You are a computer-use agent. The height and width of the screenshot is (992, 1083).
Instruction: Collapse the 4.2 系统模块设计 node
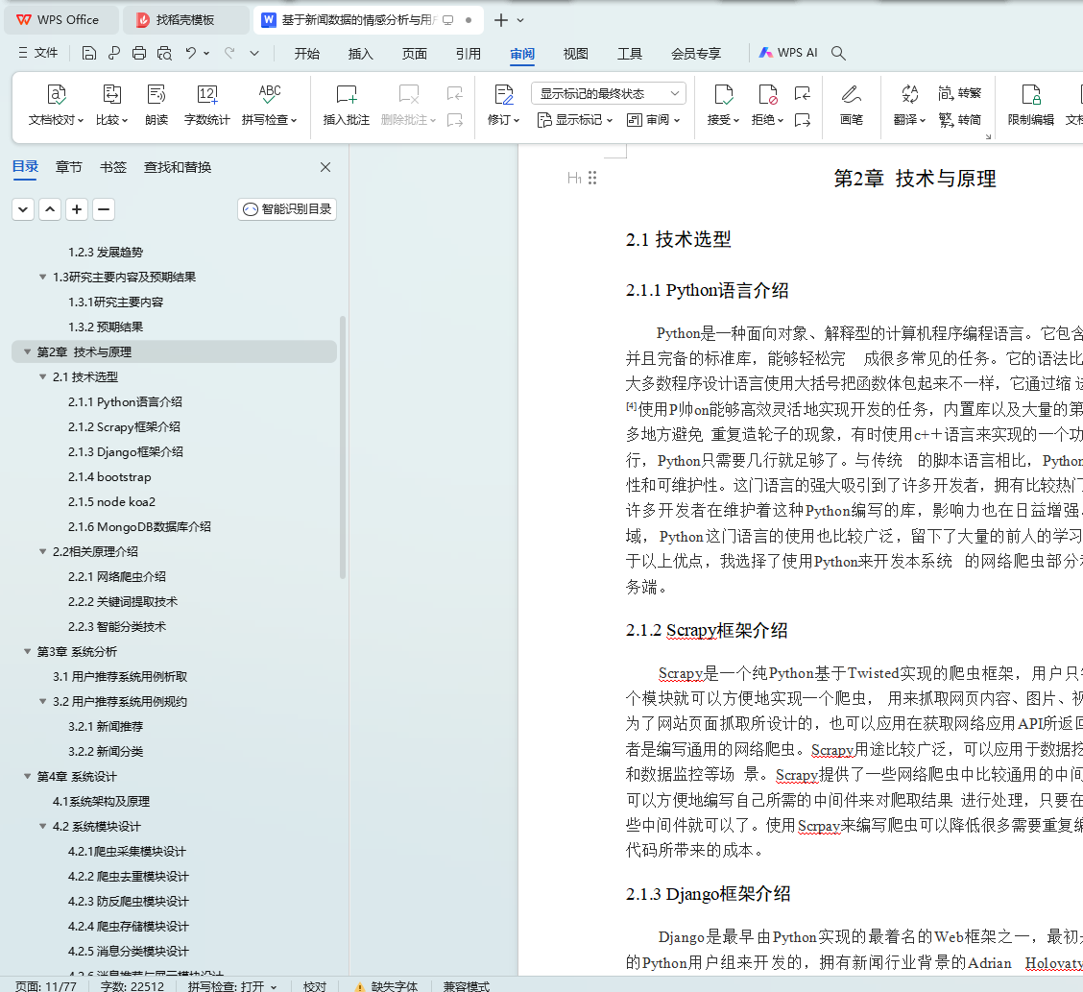[x=43, y=826]
